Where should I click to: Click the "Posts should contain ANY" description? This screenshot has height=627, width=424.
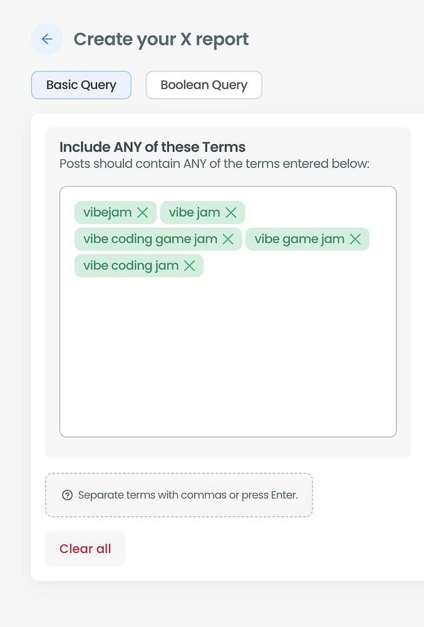(214, 164)
